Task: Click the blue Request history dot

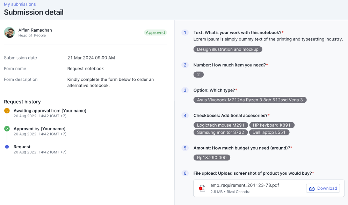Action: pos(7,147)
